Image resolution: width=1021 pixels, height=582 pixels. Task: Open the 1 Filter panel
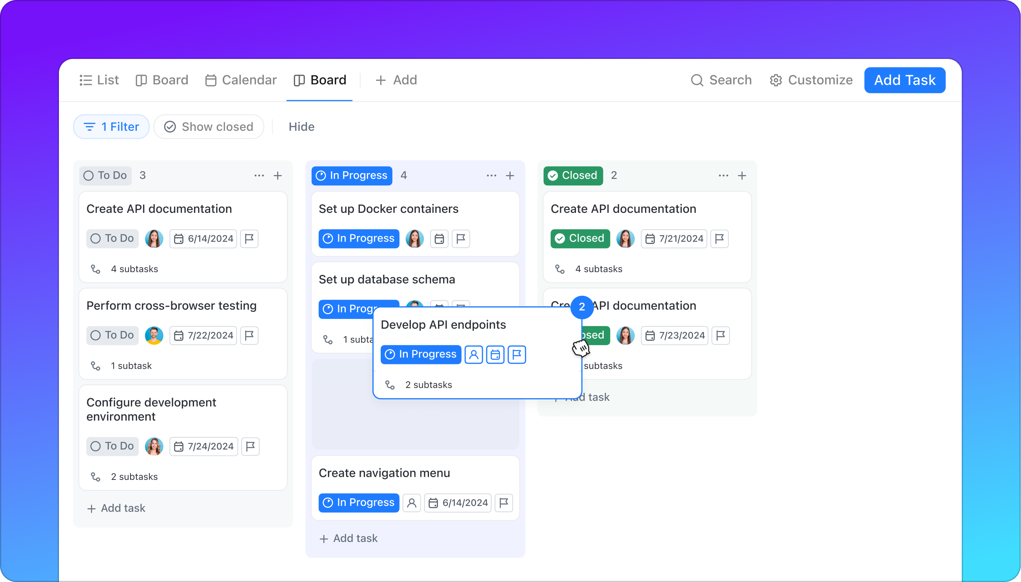pyautogui.click(x=111, y=126)
